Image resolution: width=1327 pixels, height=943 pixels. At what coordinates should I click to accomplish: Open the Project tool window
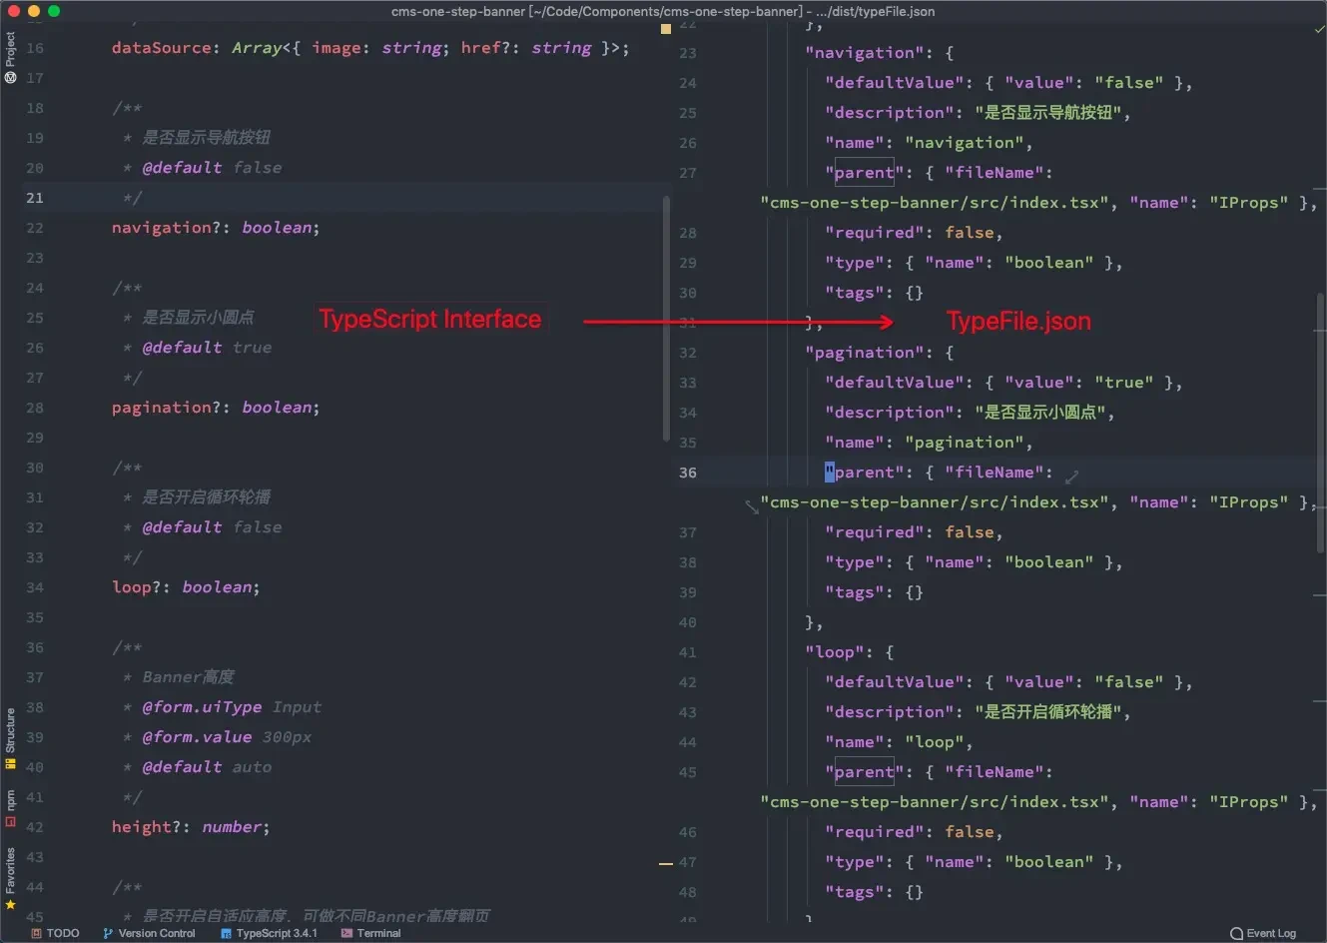pos(10,57)
